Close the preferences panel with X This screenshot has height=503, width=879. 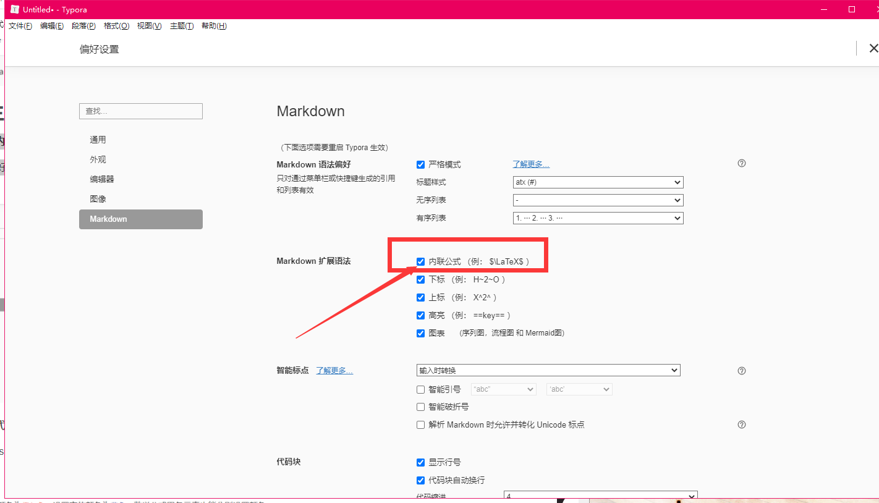(x=873, y=48)
